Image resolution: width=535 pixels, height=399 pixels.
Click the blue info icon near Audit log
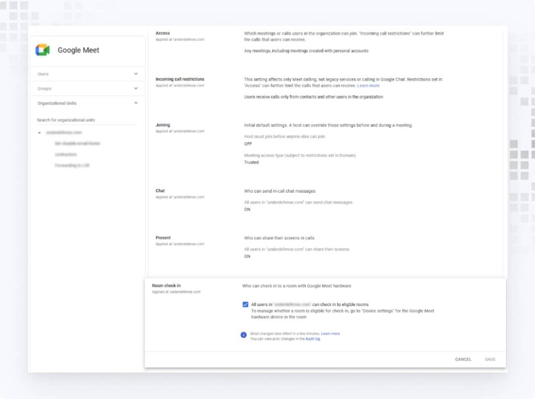(243, 335)
